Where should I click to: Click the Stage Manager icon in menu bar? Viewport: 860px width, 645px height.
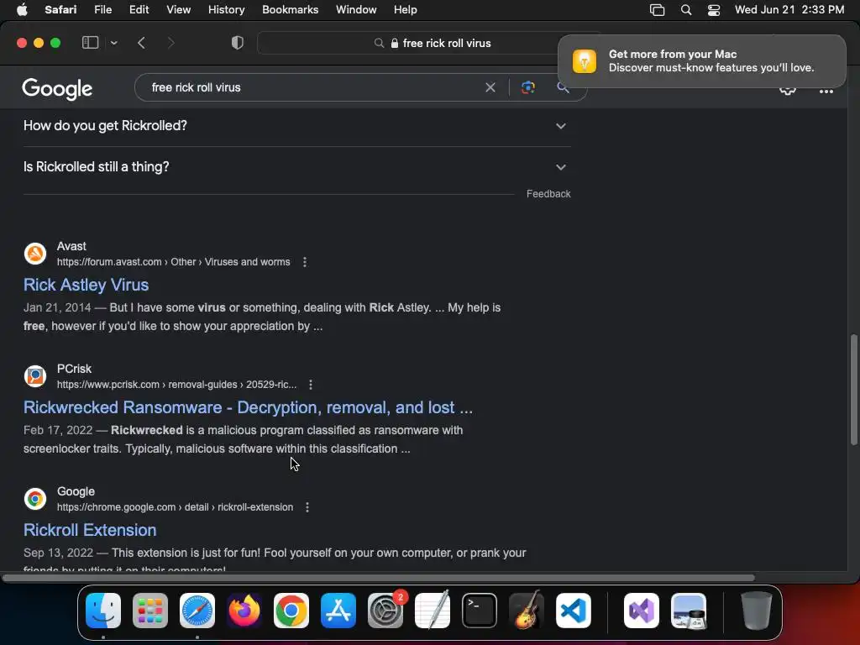pos(657,10)
